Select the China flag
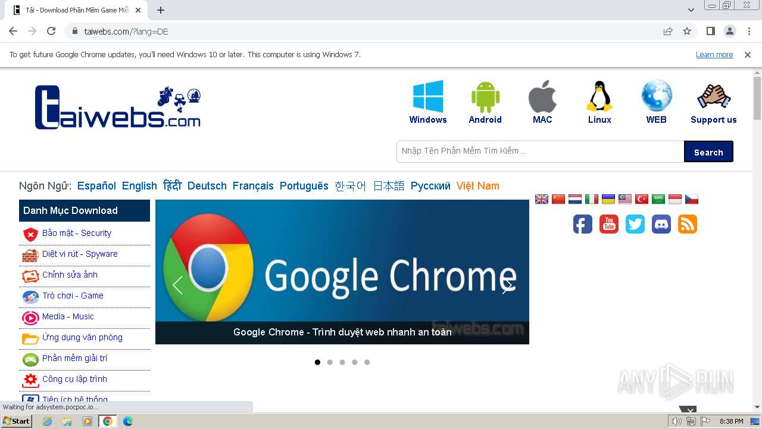The width and height of the screenshot is (762, 429). 558,199
